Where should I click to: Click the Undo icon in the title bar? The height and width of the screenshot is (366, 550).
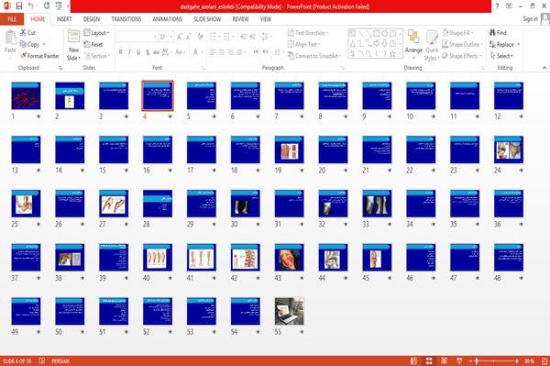coord(31,6)
